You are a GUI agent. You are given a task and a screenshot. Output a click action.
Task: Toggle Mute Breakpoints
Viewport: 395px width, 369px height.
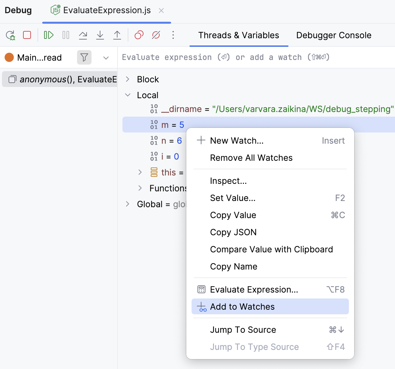click(156, 35)
